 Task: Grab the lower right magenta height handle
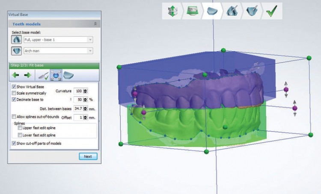[x=295, y=108]
